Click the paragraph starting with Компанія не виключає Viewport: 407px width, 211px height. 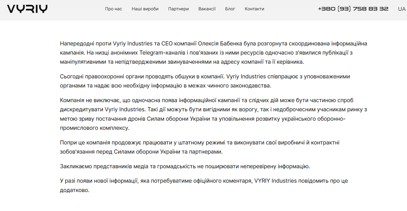[x=214, y=114]
